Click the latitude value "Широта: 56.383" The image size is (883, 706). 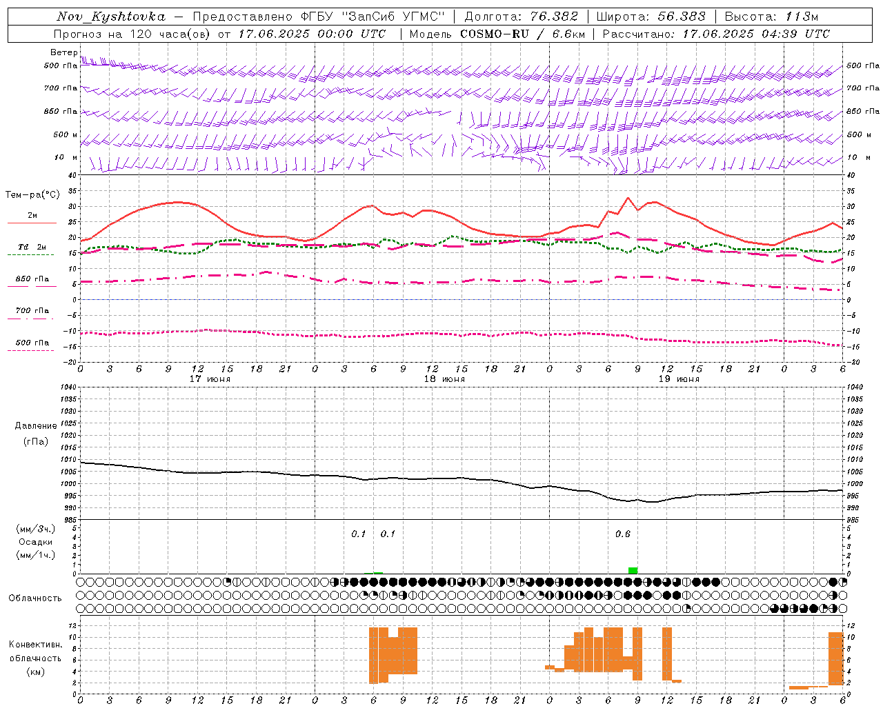point(651,17)
